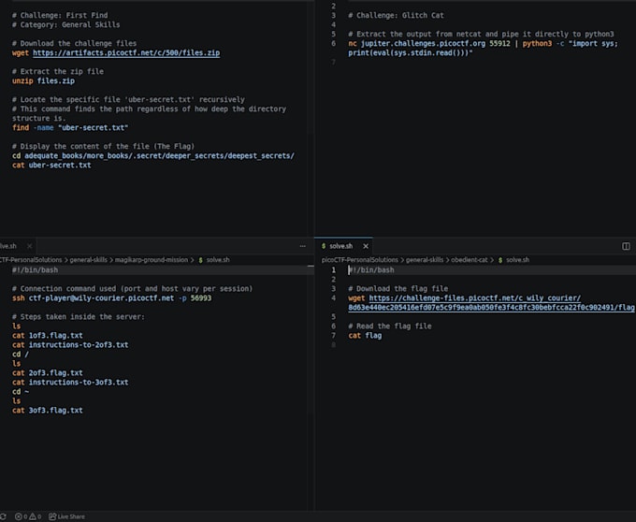The width and height of the screenshot is (636, 522).
Task: Click 'cat flag' line in obedient-cat editor
Action: [365, 336]
